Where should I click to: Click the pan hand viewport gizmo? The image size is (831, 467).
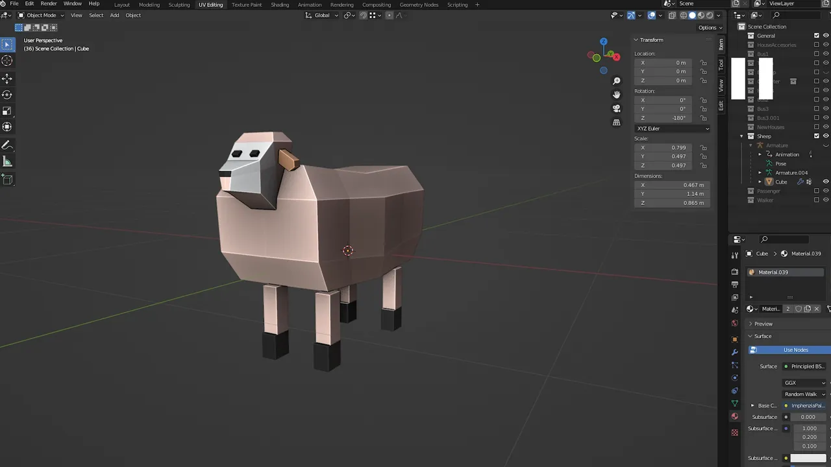pos(617,95)
